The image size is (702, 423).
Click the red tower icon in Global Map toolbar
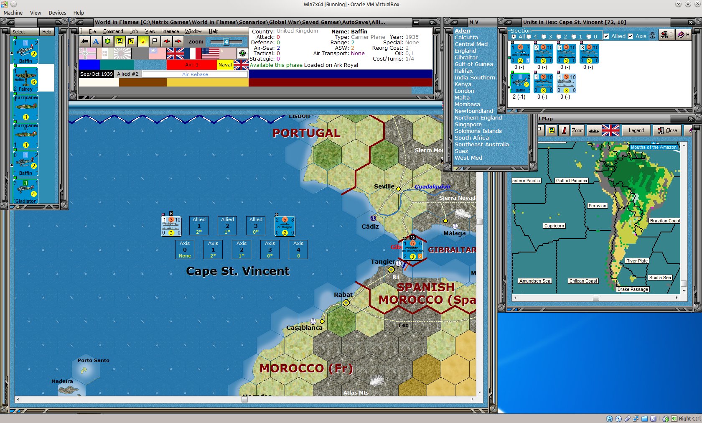click(564, 130)
